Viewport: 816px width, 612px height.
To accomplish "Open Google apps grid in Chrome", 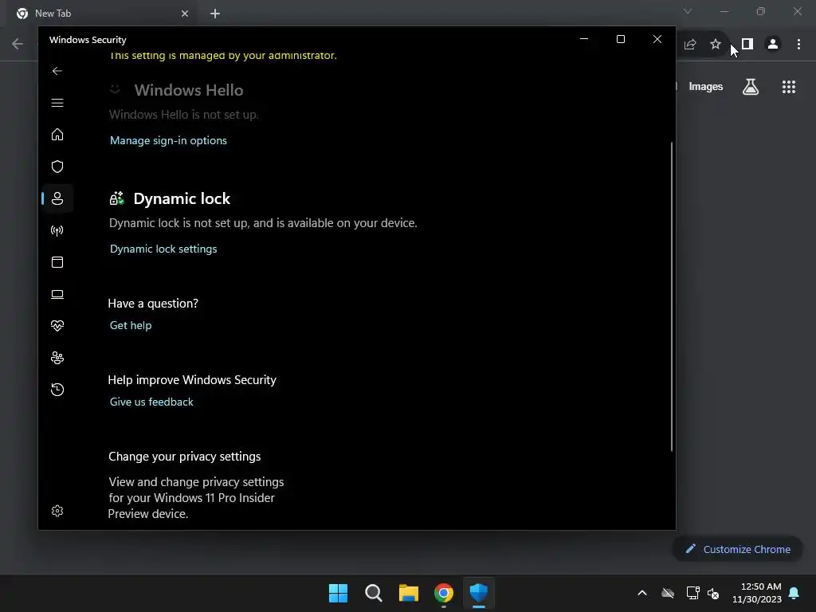I will [x=788, y=87].
